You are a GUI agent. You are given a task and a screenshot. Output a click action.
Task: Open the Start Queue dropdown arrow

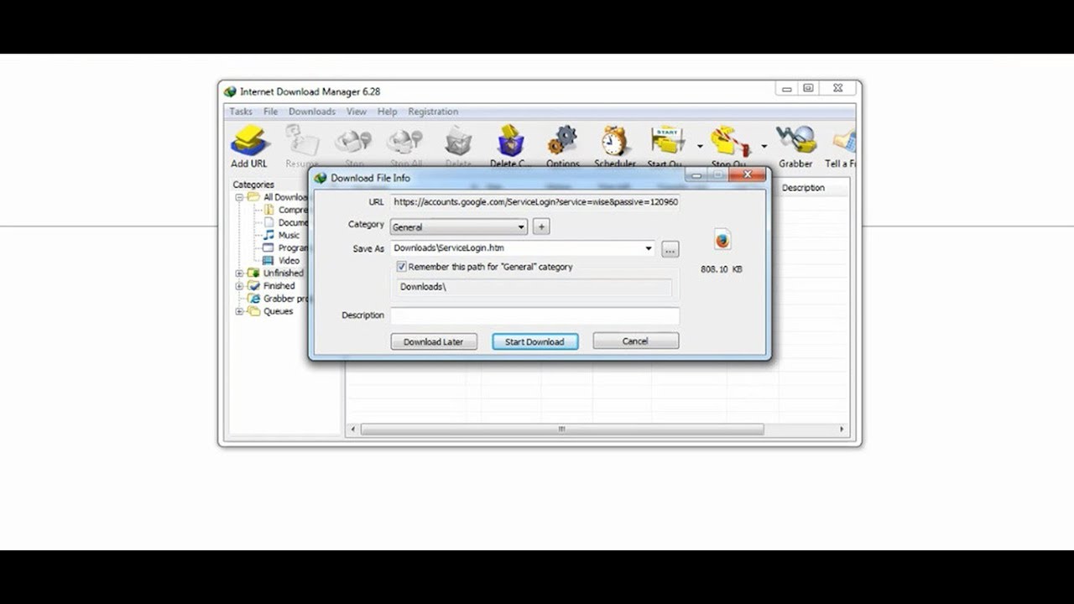point(700,146)
